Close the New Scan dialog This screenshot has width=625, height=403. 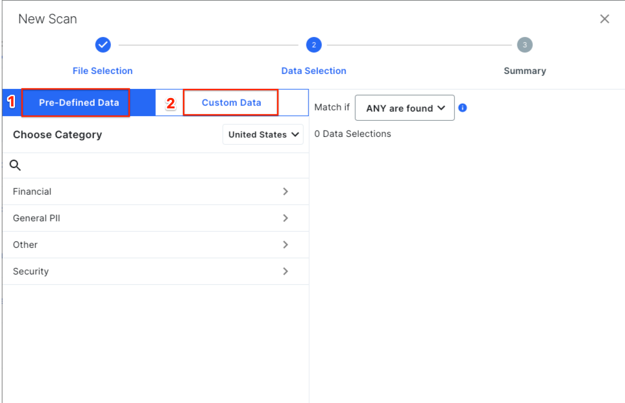(x=604, y=19)
